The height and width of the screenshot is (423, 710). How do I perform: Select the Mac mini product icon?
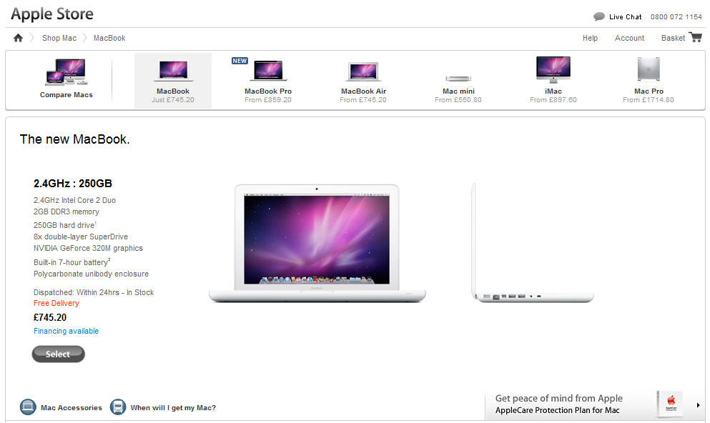[x=458, y=79]
